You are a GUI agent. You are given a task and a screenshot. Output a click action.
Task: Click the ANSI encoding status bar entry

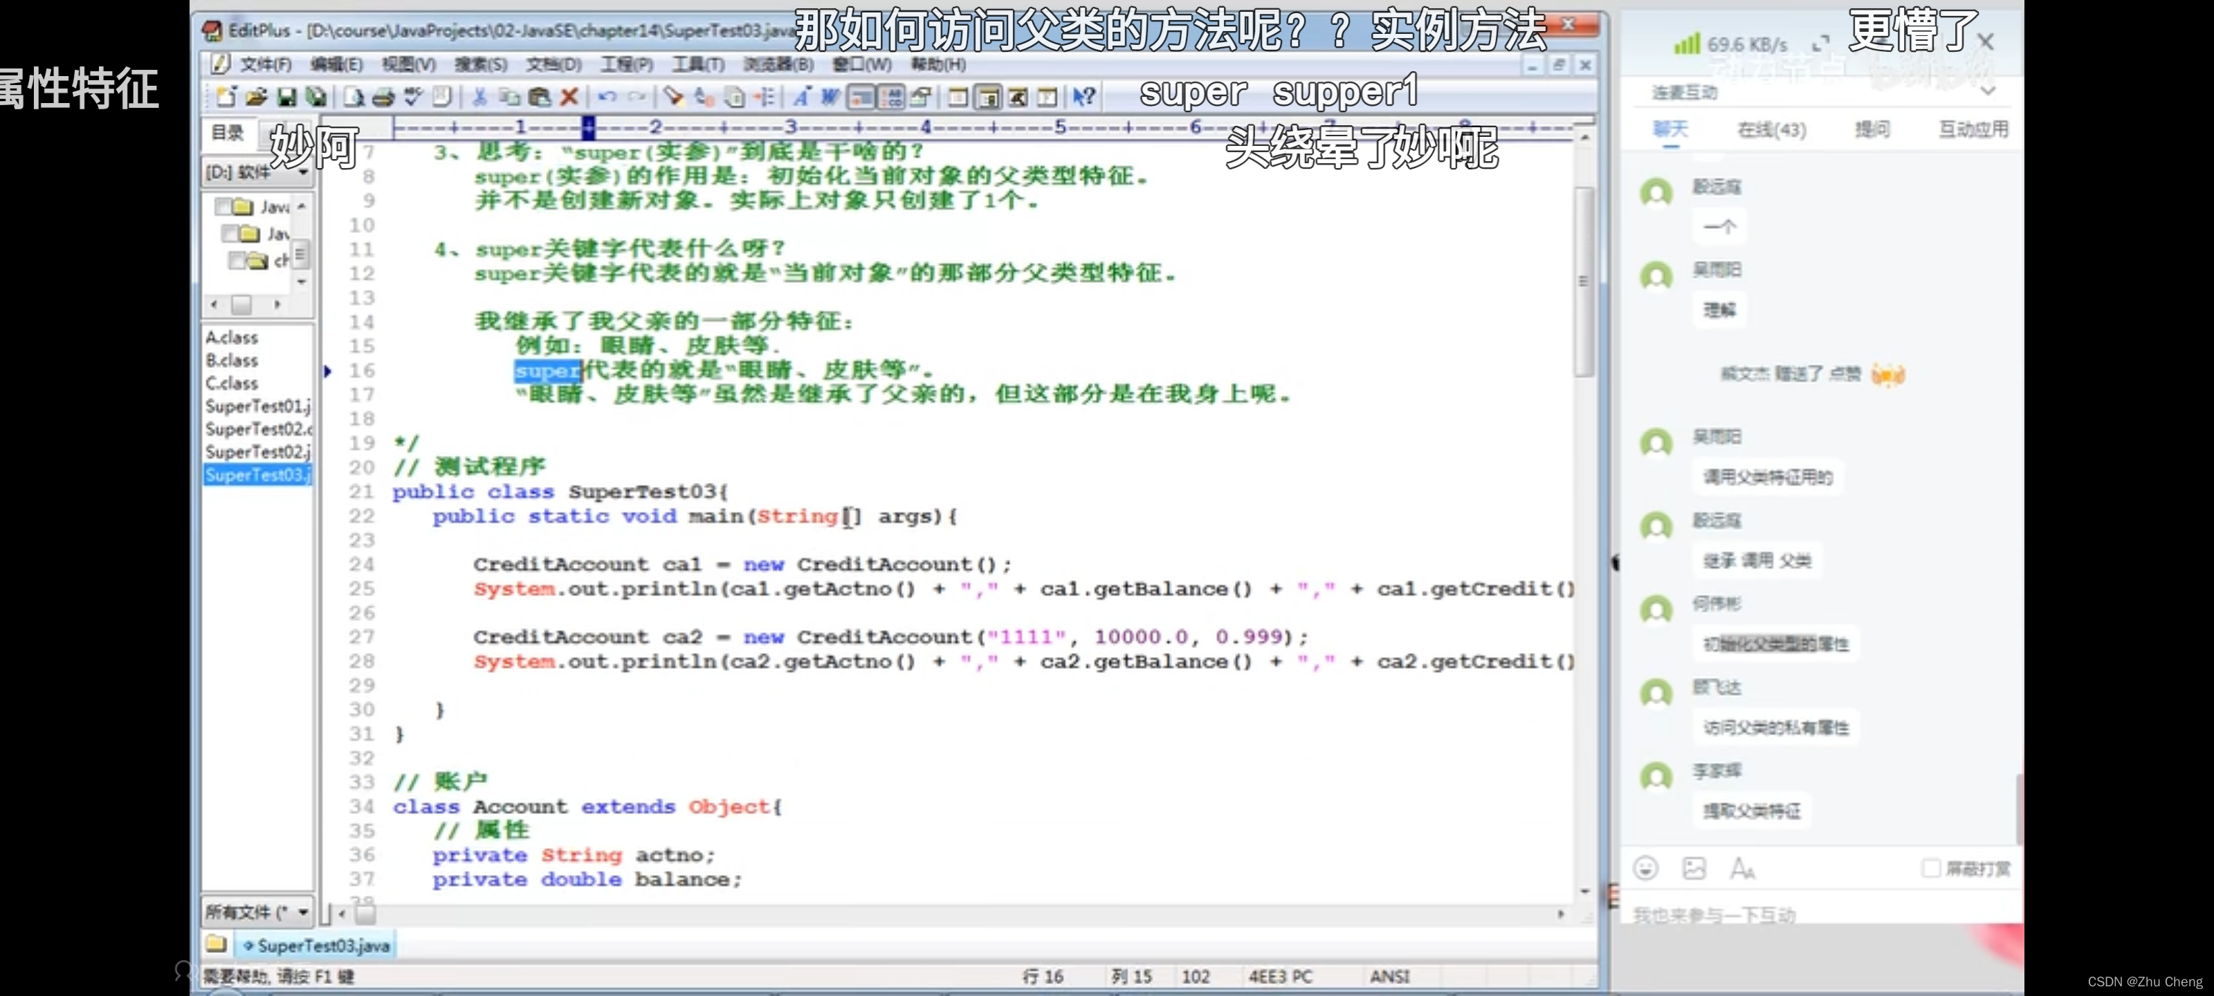tap(1389, 976)
